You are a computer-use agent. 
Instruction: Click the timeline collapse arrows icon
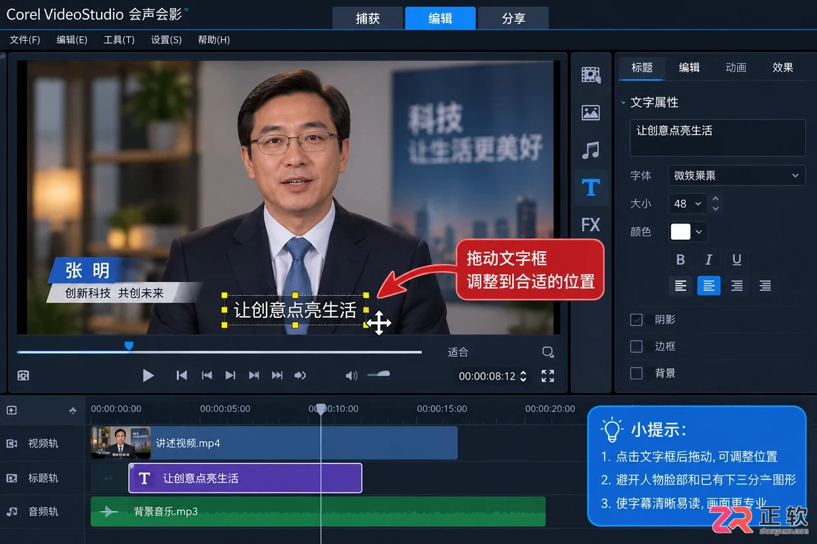tap(73, 410)
